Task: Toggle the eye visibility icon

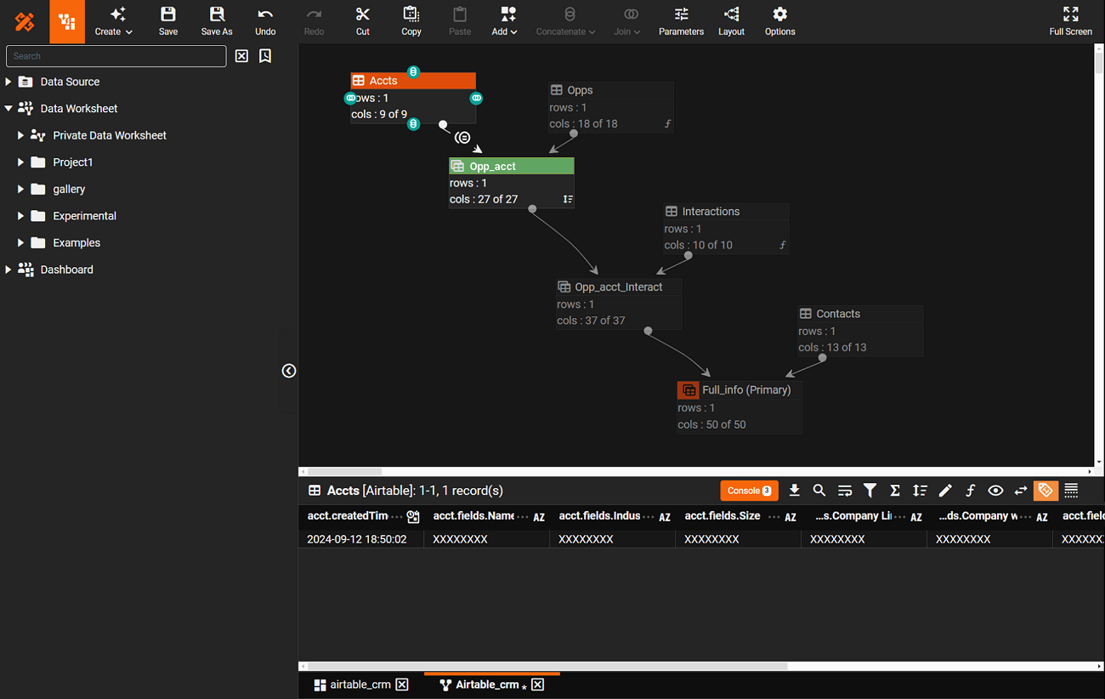Action: [995, 491]
